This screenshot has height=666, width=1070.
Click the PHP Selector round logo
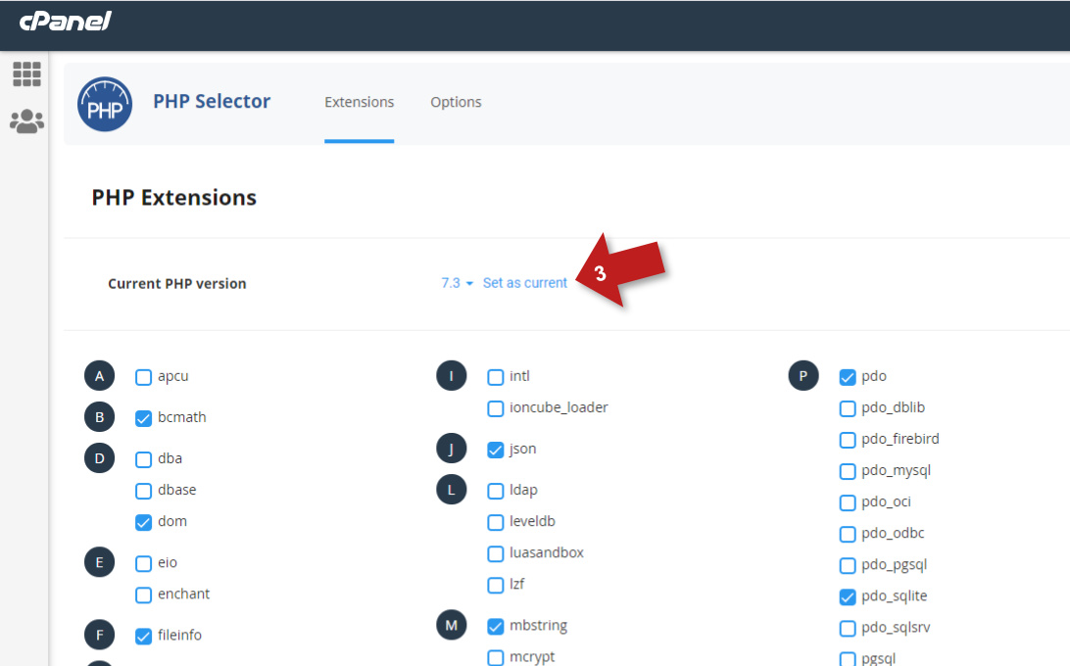click(104, 104)
